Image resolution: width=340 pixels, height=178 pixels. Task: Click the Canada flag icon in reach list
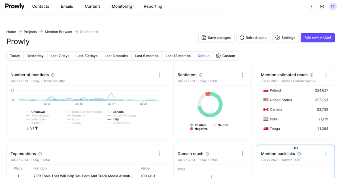[x=266, y=110]
